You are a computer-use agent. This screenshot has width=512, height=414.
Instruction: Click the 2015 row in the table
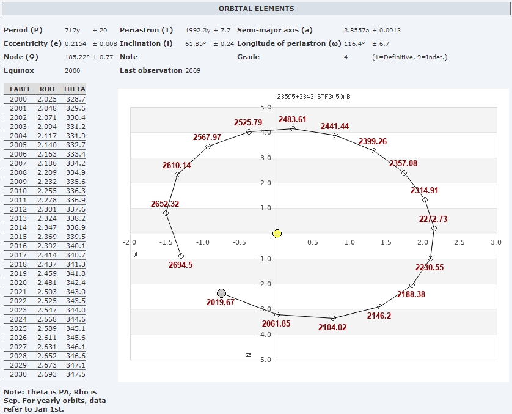tap(44, 237)
